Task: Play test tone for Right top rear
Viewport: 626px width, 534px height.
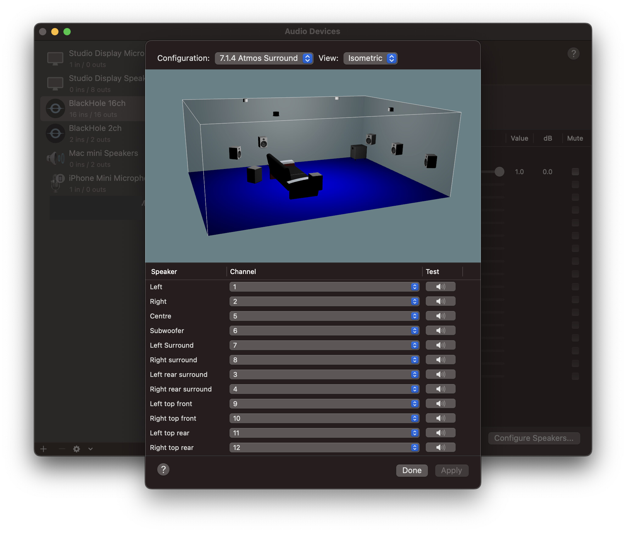Action: coord(440,447)
